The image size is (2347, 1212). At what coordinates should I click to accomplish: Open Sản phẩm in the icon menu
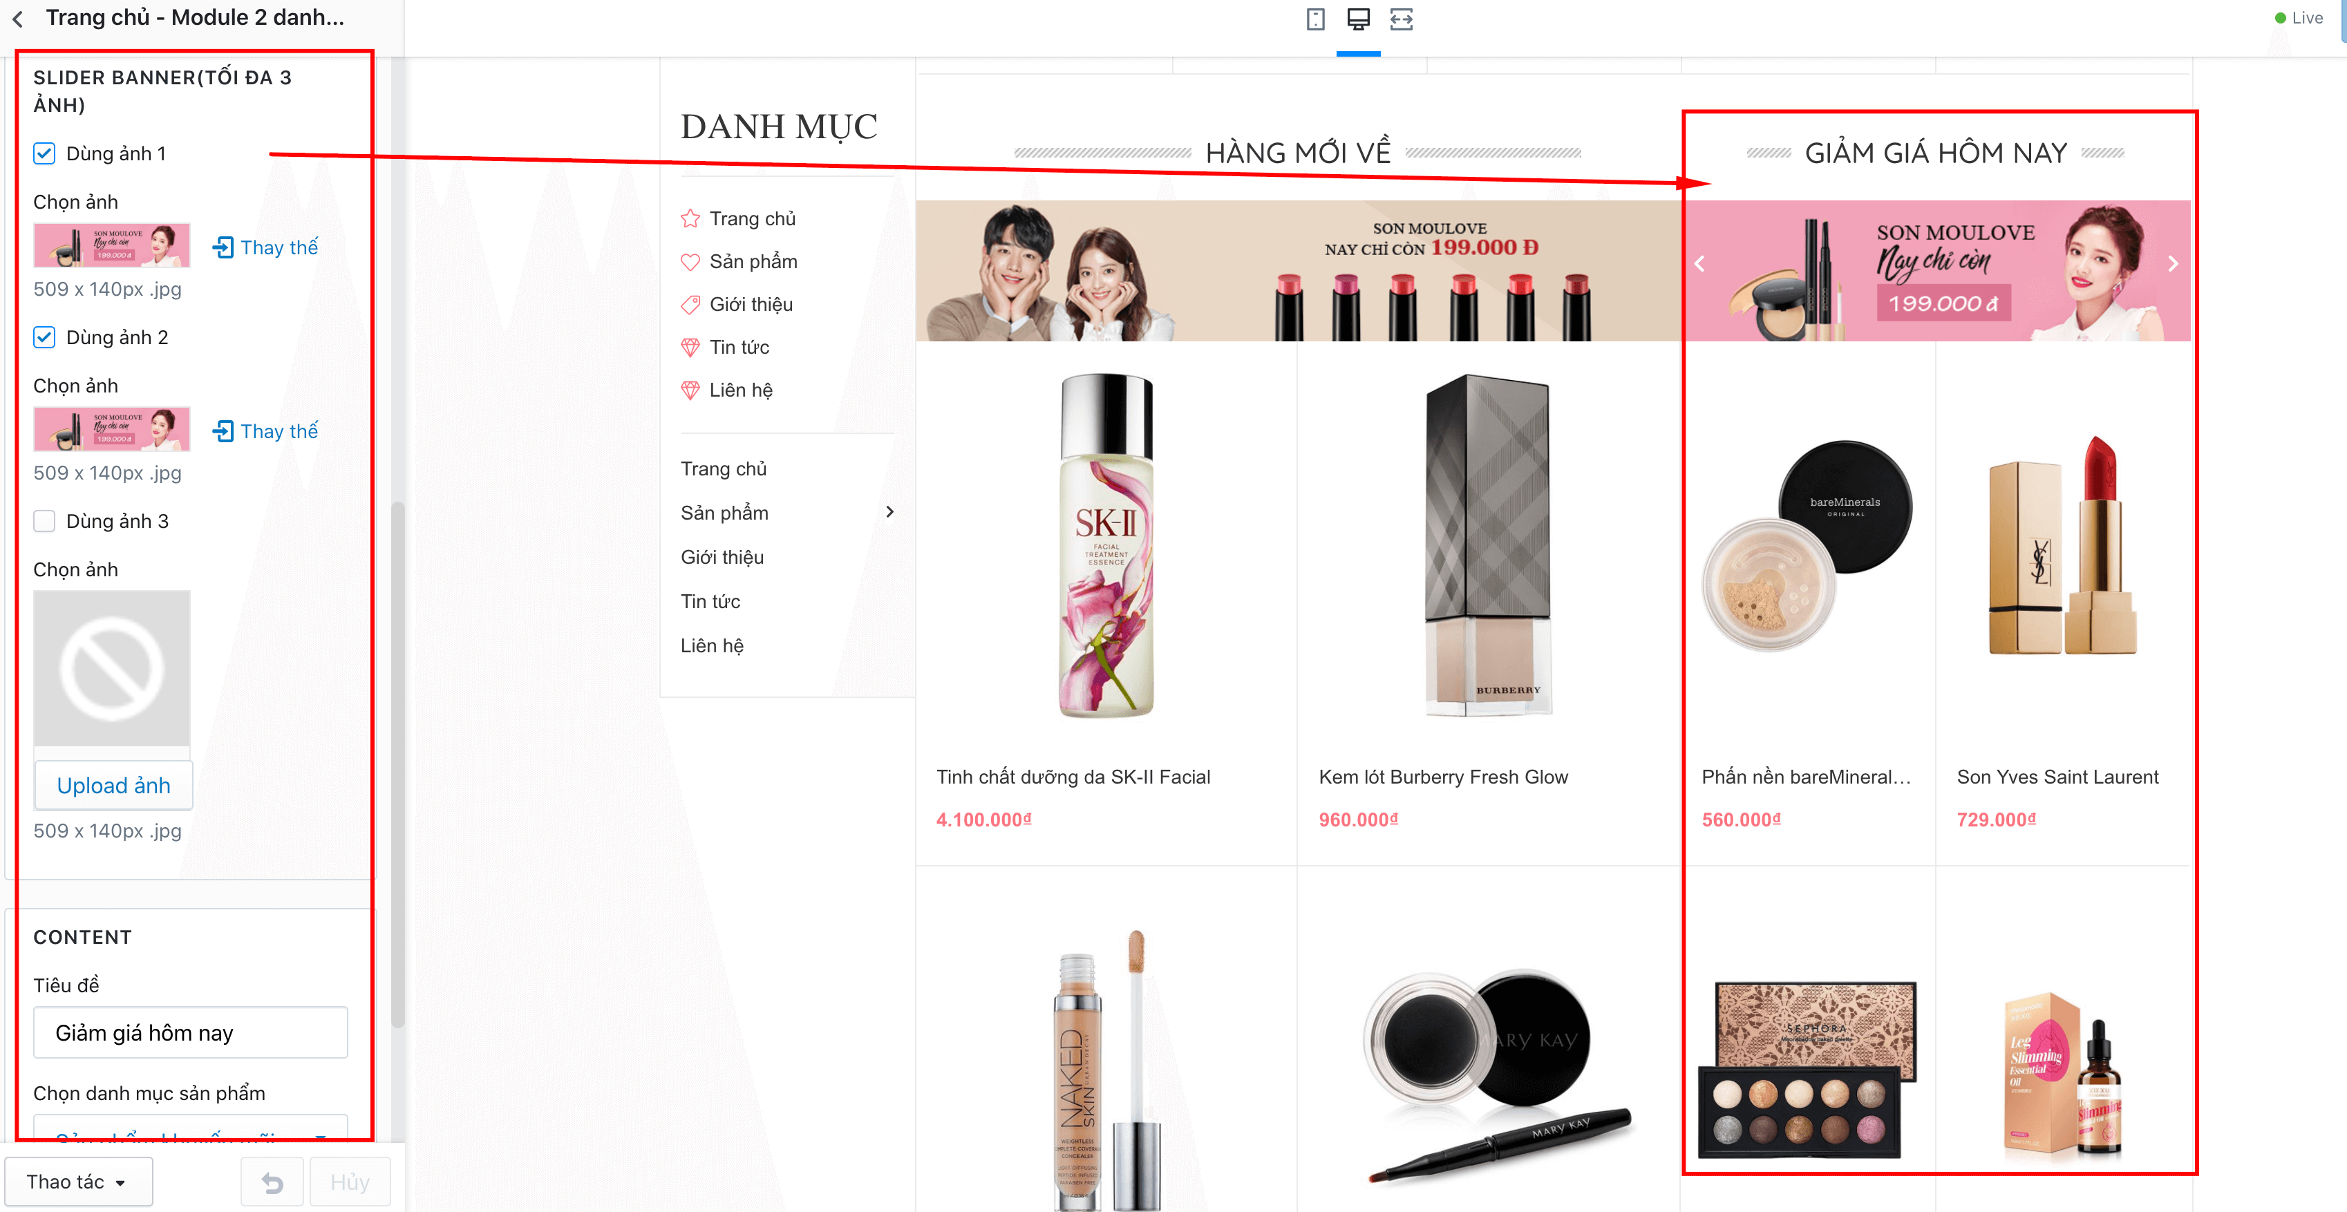753,261
